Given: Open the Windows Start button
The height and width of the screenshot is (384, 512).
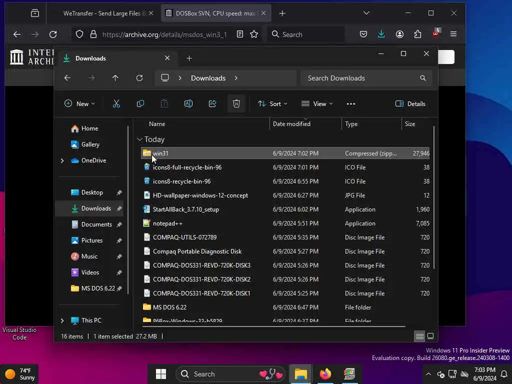Looking at the screenshot, I should pyautogui.click(x=161, y=374).
